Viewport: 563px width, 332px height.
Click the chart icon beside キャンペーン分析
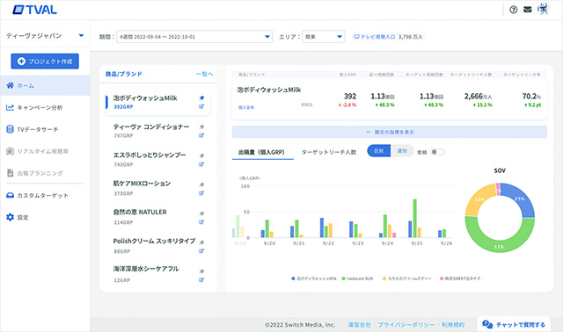coord(10,107)
